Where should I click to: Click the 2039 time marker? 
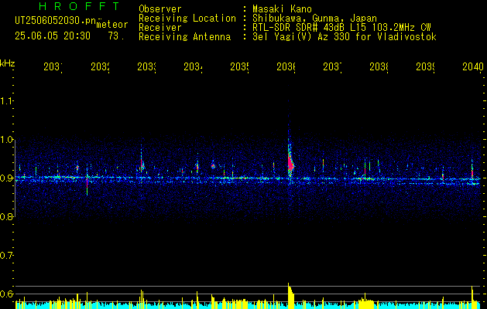point(425,67)
